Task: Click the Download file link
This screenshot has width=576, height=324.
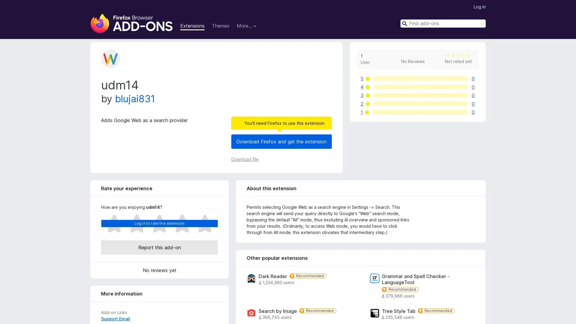Action: [x=244, y=159]
